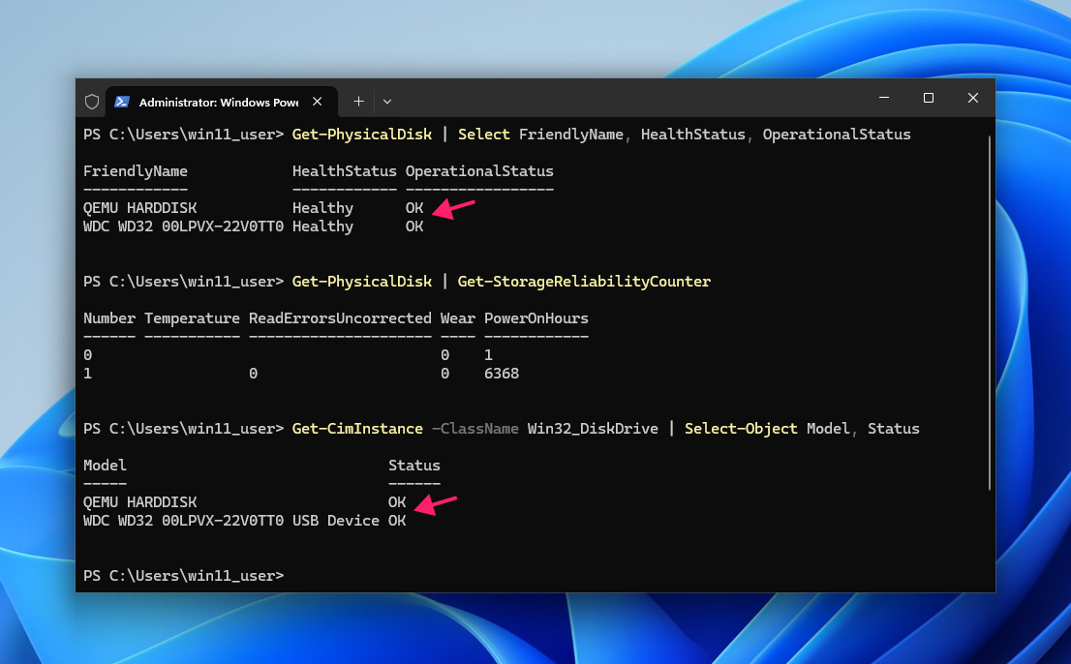Image resolution: width=1071 pixels, height=664 pixels.
Task: Click WDC WD32 00LPVX-22V0TT0 under FriendlyName
Action: point(183,226)
